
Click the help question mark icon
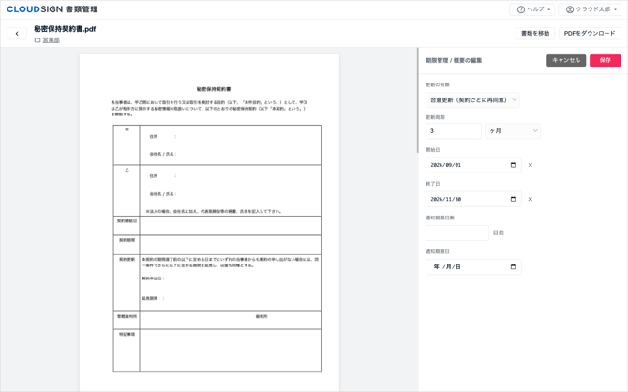[521, 9]
